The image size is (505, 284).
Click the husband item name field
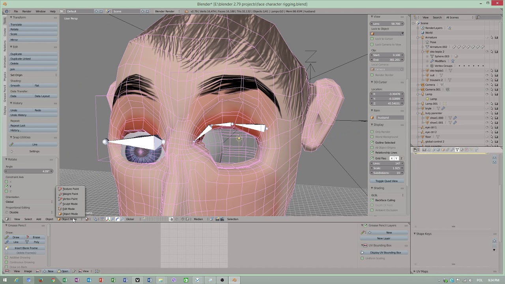point(390,118)
